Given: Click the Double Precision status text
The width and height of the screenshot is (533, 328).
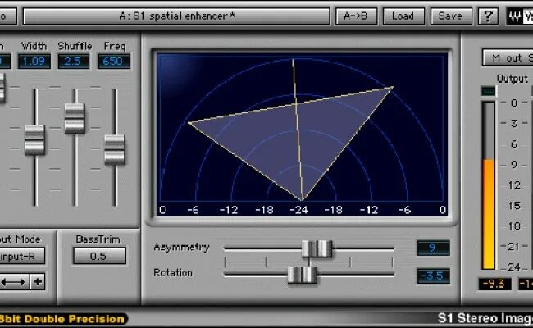Looking at the screenshot, I should 62,319.
